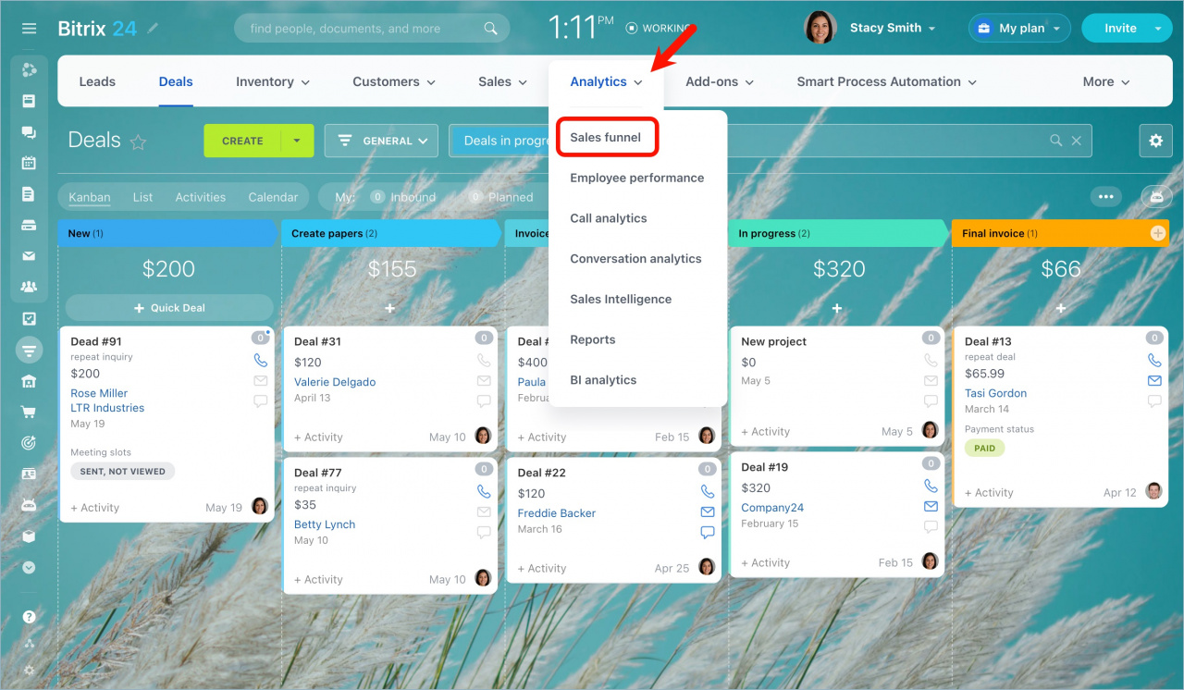The image size is (1184, 690).
Task: Switch to the Calendar view
Action: coord(273,197)
